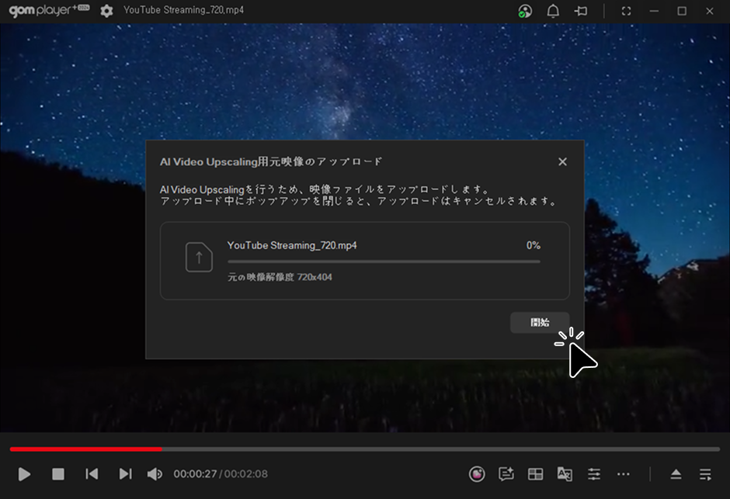Open notifications with the bell icon
This screenshot has width=730, height=499.
point(553,11)
